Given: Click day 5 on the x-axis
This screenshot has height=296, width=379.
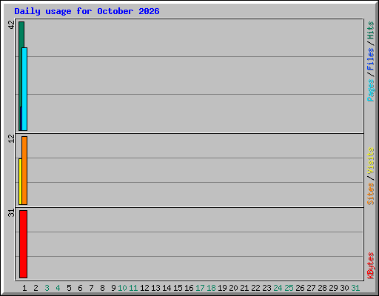Looking at the screenshot, I should click(x=69, y=288).
